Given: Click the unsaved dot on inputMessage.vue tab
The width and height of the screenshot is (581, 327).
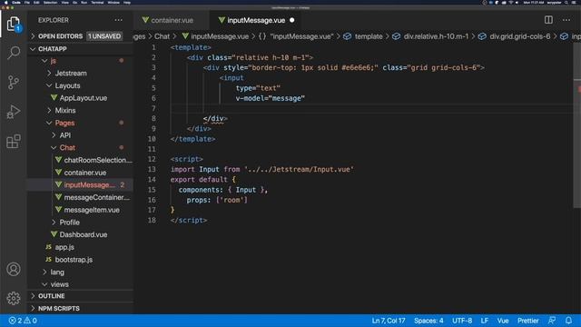Looking at the screenshot, I should [x=292, y=20].
